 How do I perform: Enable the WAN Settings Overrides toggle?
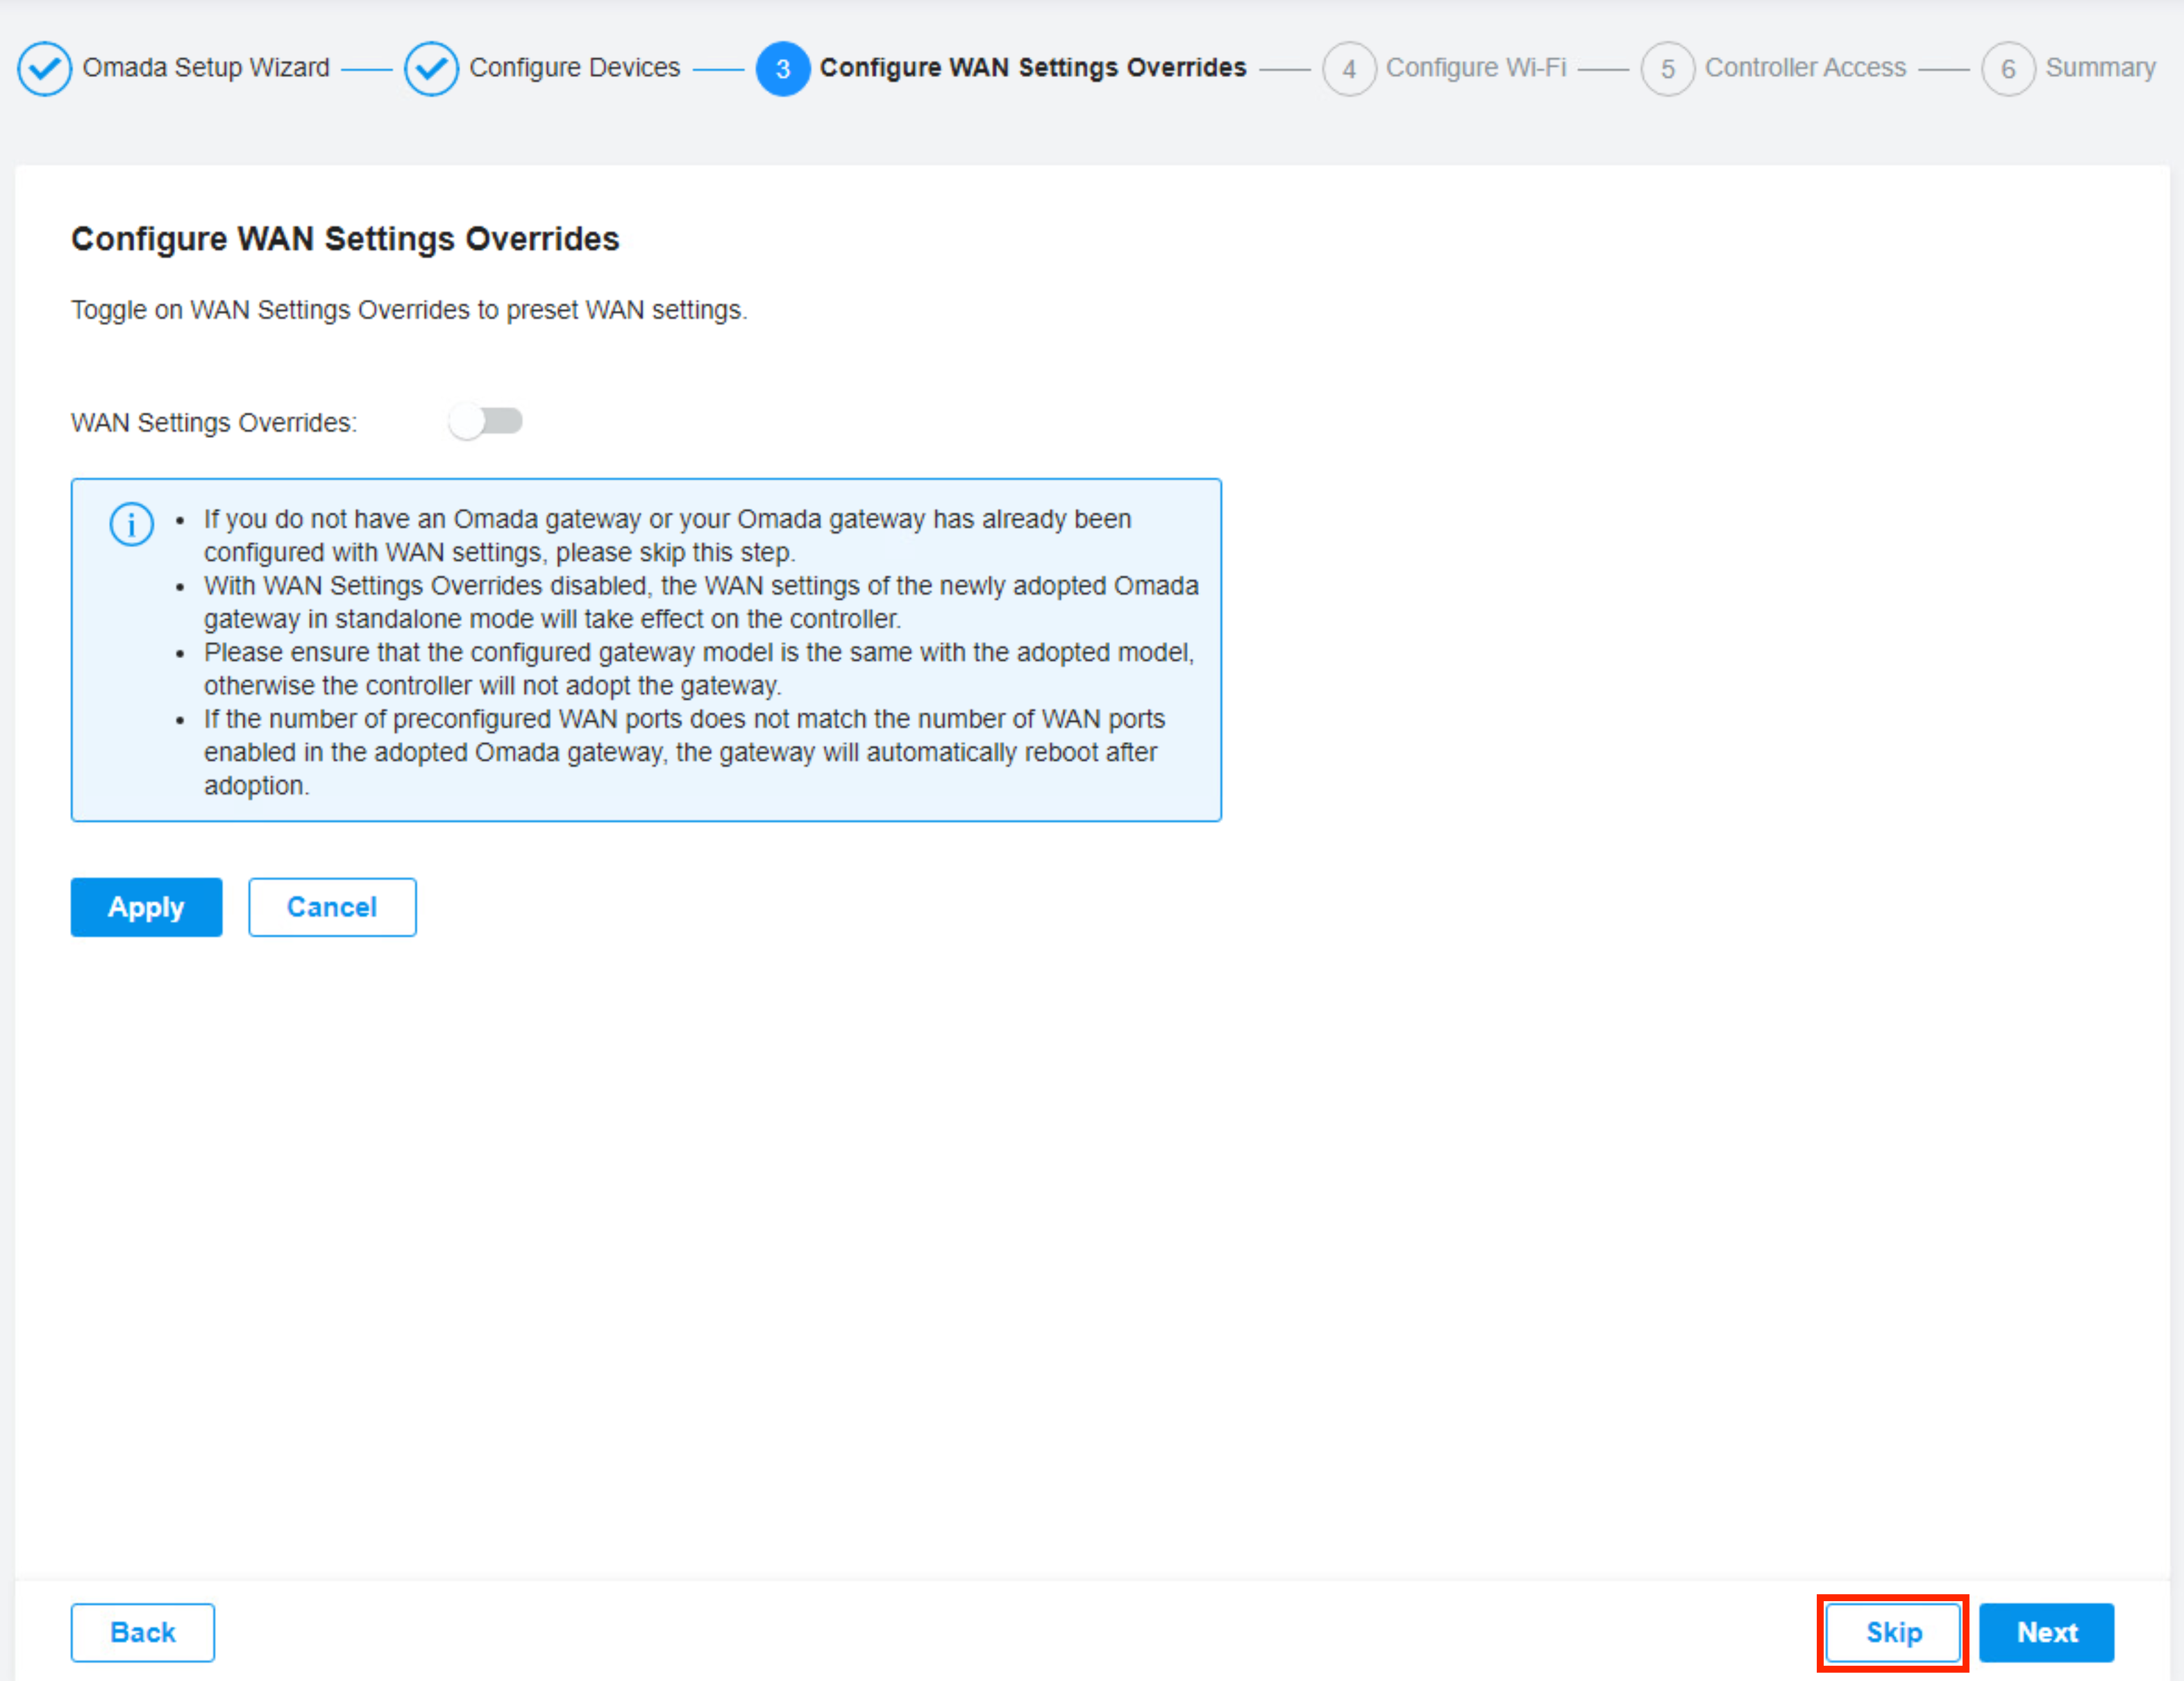pyautogui.click(x=486, y=421)
